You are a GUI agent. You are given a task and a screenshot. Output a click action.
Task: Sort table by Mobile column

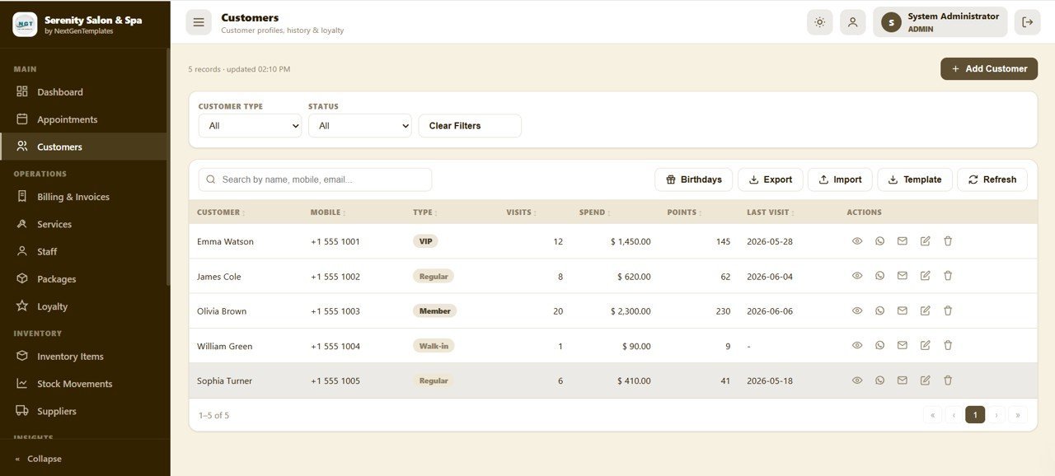(328, 212)
